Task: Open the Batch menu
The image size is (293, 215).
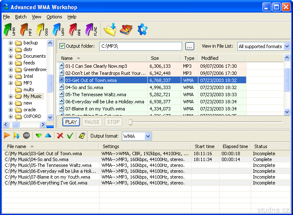Action: coord(21,17)
